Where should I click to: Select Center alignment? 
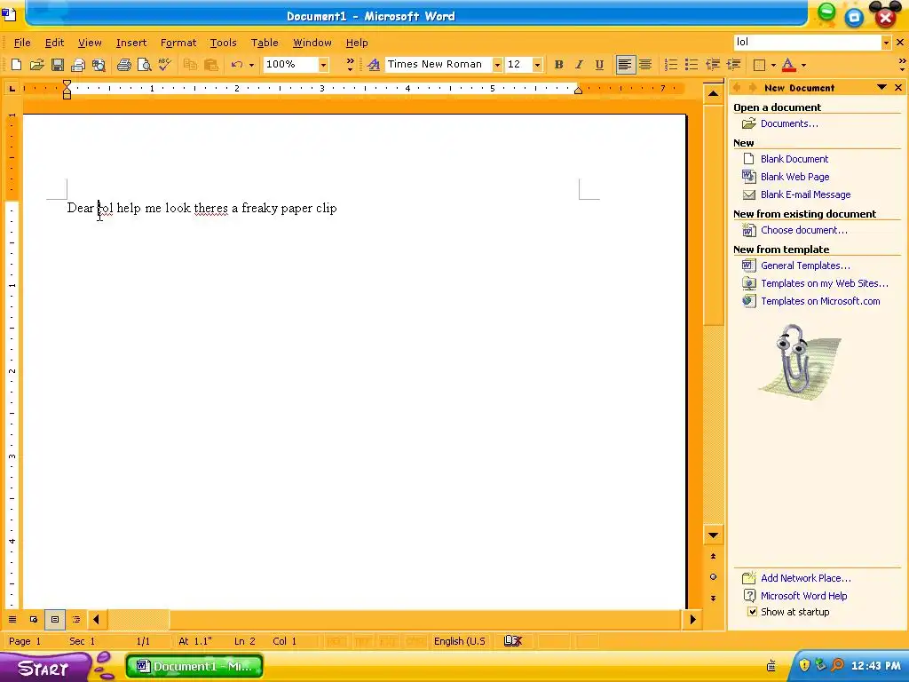click(x=645, y=64)
